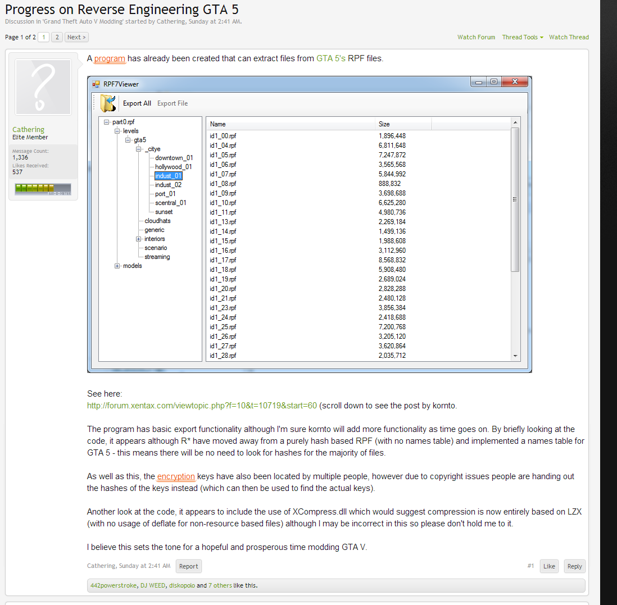Click the file list scroll up arrow
617x605 pixels.
515,122
